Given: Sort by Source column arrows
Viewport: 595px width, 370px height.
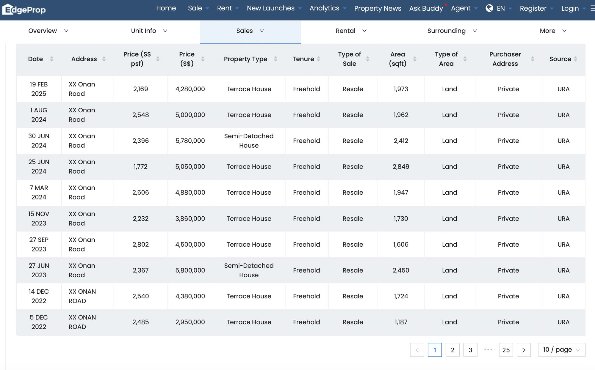Looking at the screenshot, I should 575,59.
